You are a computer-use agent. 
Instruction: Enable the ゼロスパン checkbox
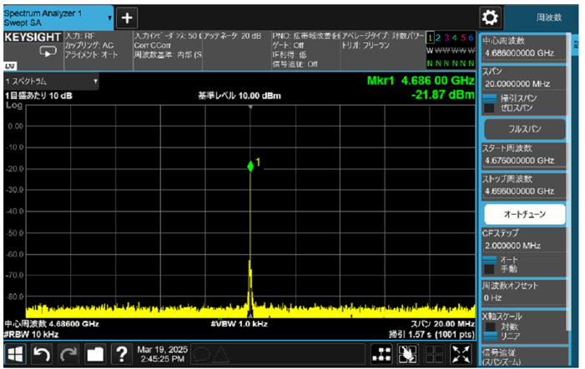[490, 108]
